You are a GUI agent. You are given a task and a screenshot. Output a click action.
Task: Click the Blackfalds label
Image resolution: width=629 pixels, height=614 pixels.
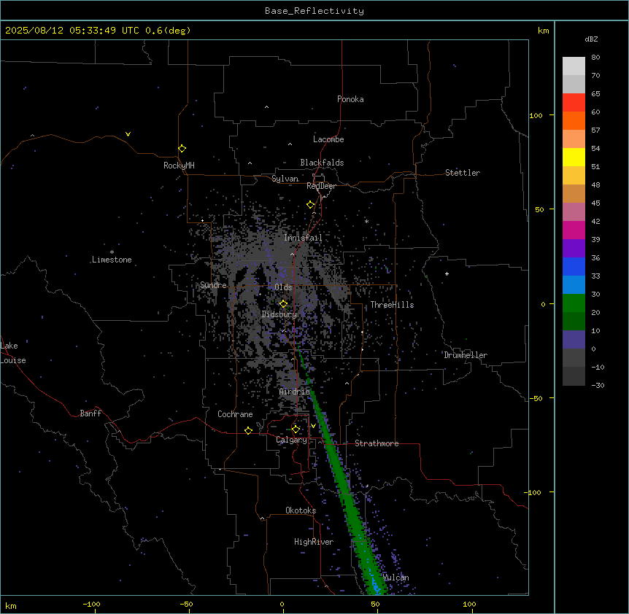point(322,163)
